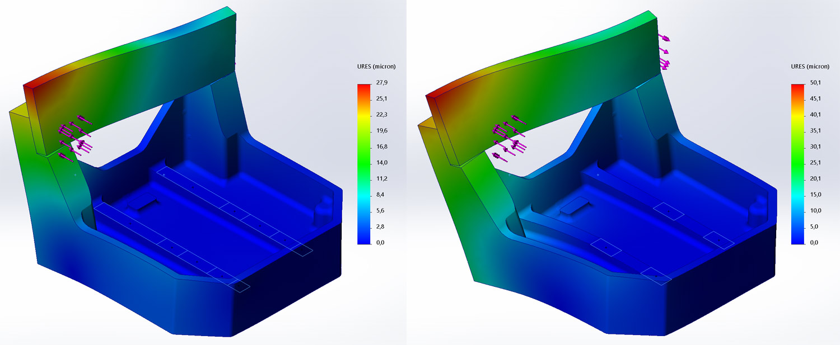Select the 0,0 minimum label in left legend
This screenshot has height=345, width=840.
(381, 243)
